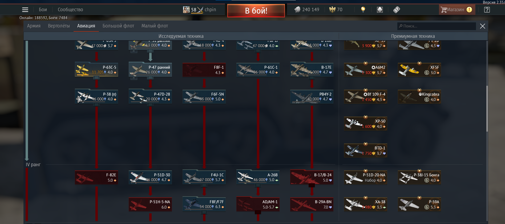Open the Магазин shop button
Screen dimensions: 505x224
457,10
